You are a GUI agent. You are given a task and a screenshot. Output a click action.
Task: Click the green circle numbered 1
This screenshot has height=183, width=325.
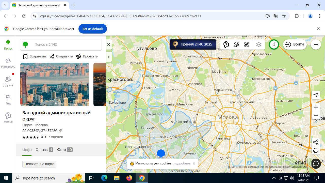274,44
